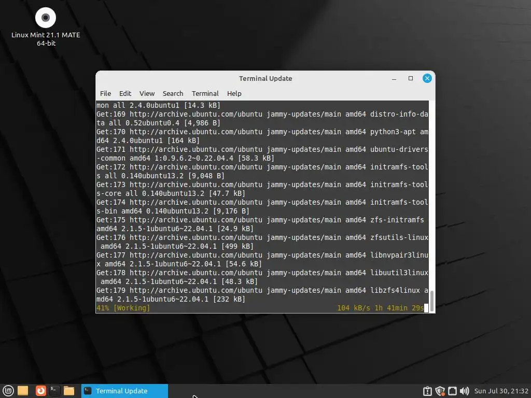This screenshot has width=531, height=398.
Task: Click the Show Desktop panel icon
Action: pos(23,391)
